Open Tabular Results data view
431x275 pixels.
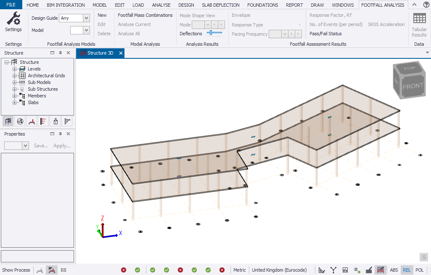coord(419,25)
